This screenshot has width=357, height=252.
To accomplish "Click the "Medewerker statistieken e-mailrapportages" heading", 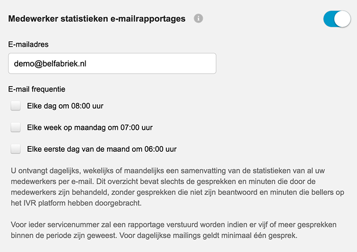I will pos(97,19).
